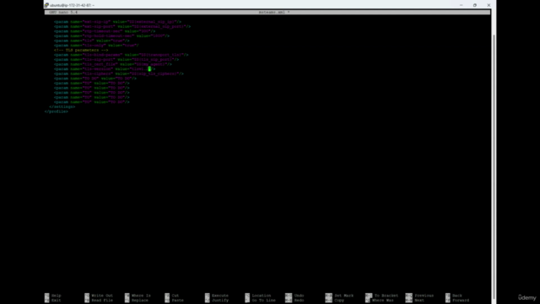Image resolution: width=540 pixels, height=304 pixels.
Task: Click the Go To Line footer label
Action: pos(264,301)
